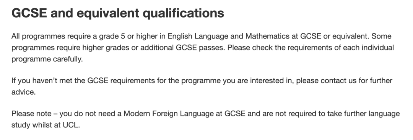Click the text 'study whilst at UCL.'
This screenshot has width=413, height=140.
pos(46,125)
